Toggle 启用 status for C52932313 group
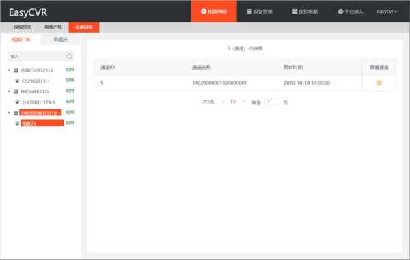The width and height of the screenshot is (410, 260). pos(70,69)
